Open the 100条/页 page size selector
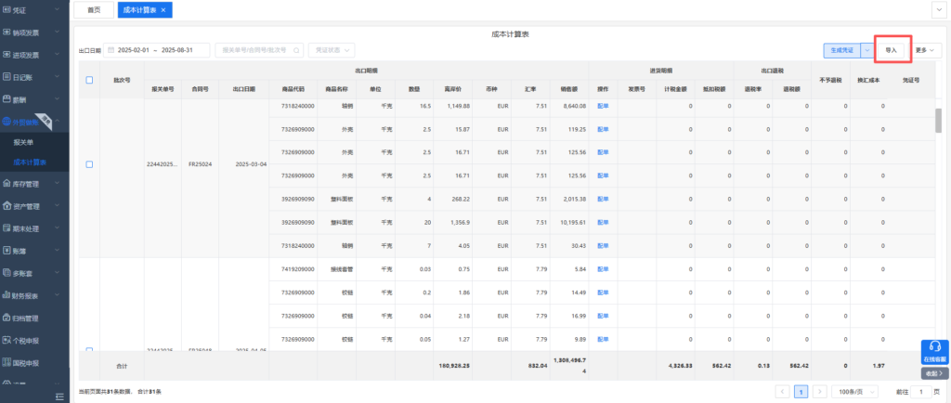This screenshot has width=951, height=403. 855,392
